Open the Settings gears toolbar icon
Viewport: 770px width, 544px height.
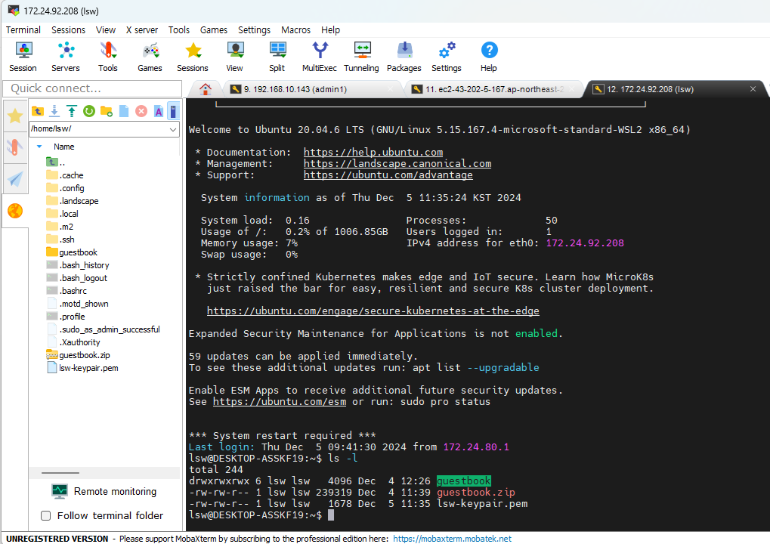click(x=447, y=57)
